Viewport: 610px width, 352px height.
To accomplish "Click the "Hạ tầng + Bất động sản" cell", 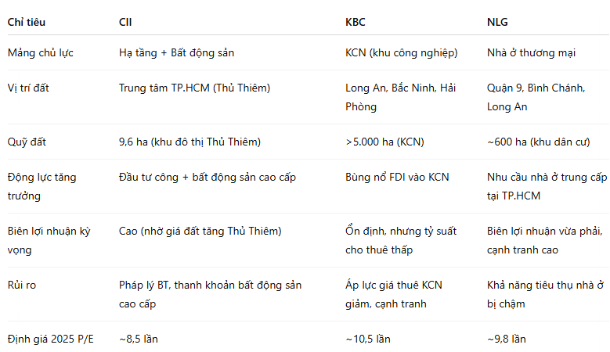I will pyautogui.click(x=176, y=53).
